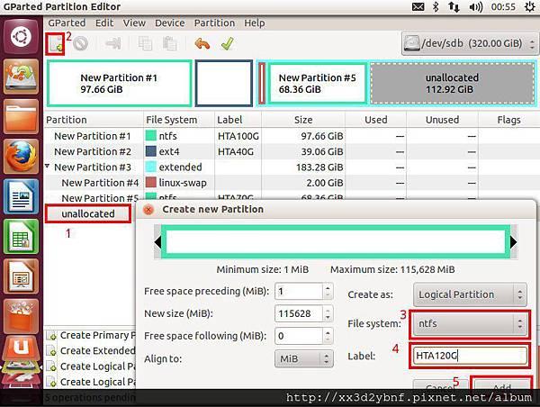This screenshot has width=540, height=407.
Task: Click the New size spinner arrows
Action: [x=328, y=313]
